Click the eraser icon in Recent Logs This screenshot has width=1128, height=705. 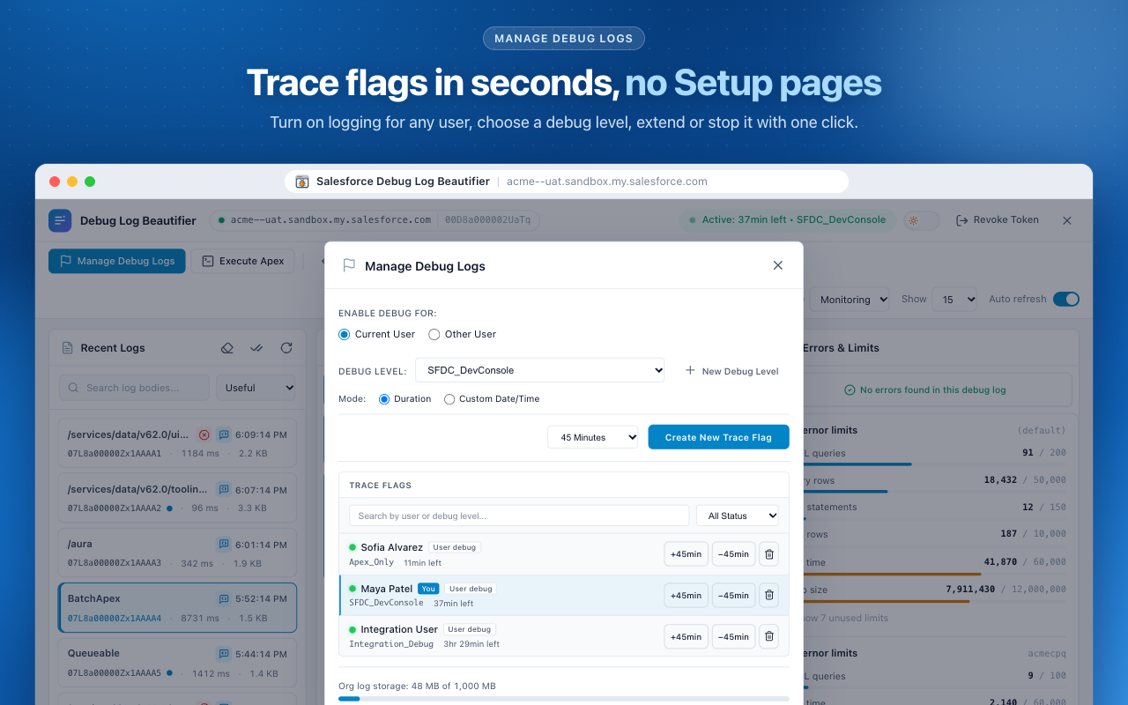tap(226, 348)
